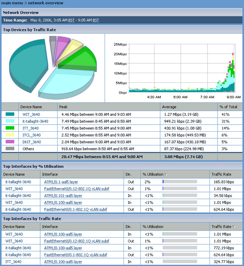Image resolution: width=244 pixels, height=266 pixels.
Task: Sort devices by Peak column header
Action: [x=63, y=107]
